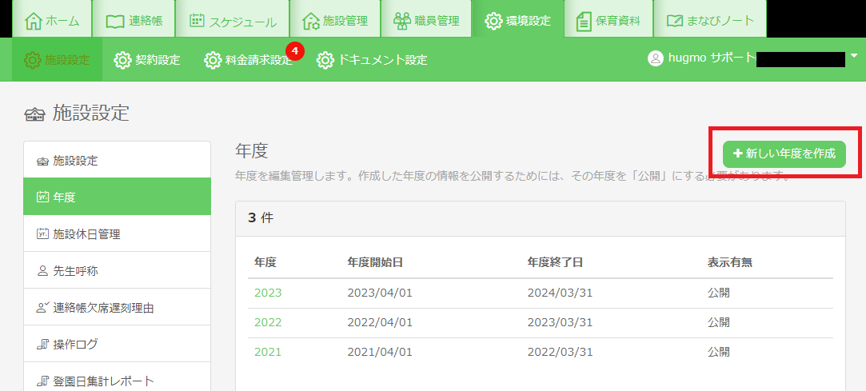Viewport: 866px width, 391px height.
Task: Click the red notification badge showing 4
Action: click(295, 51)
